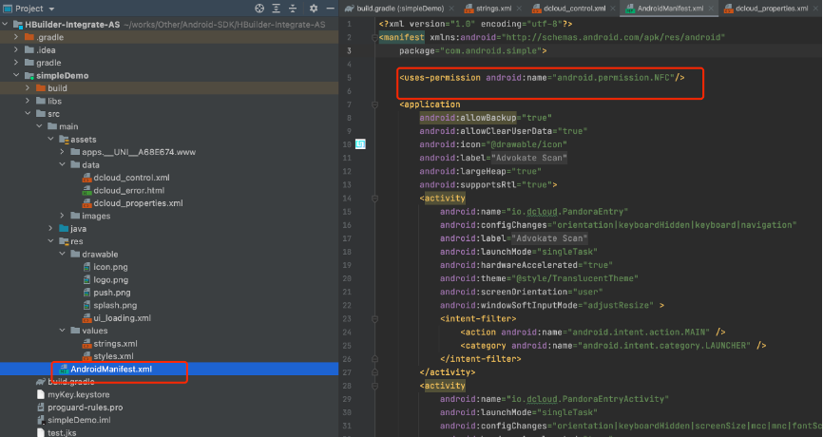Select AndroidManifest.xml in project tree
The image size is (823, 437).
pyautogui.click(x=111, y=369)
